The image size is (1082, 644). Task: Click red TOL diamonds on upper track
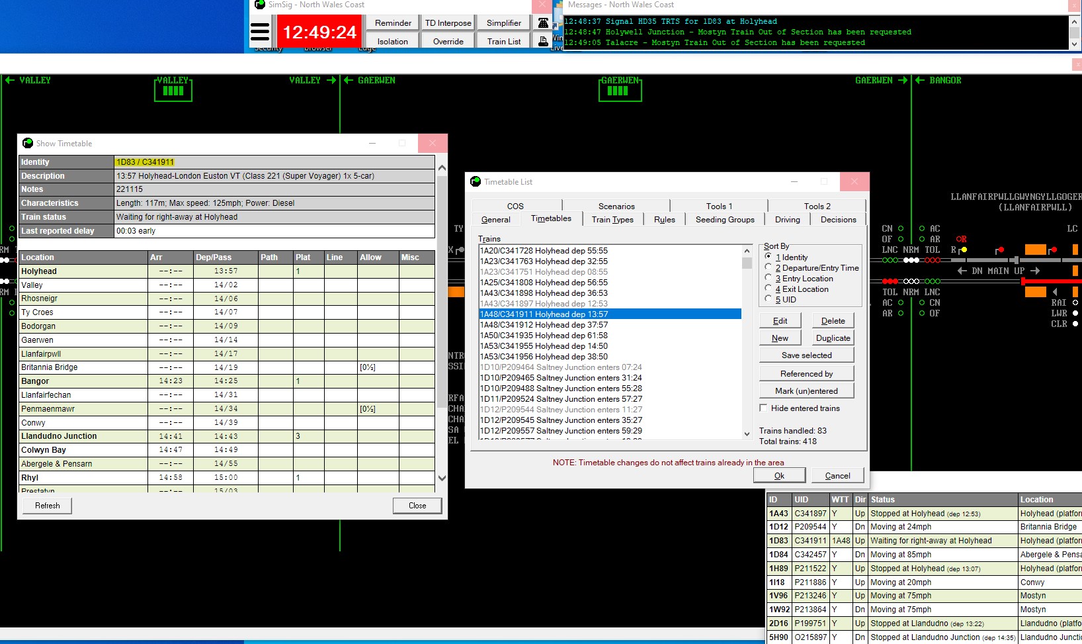(x=933, y=260)
